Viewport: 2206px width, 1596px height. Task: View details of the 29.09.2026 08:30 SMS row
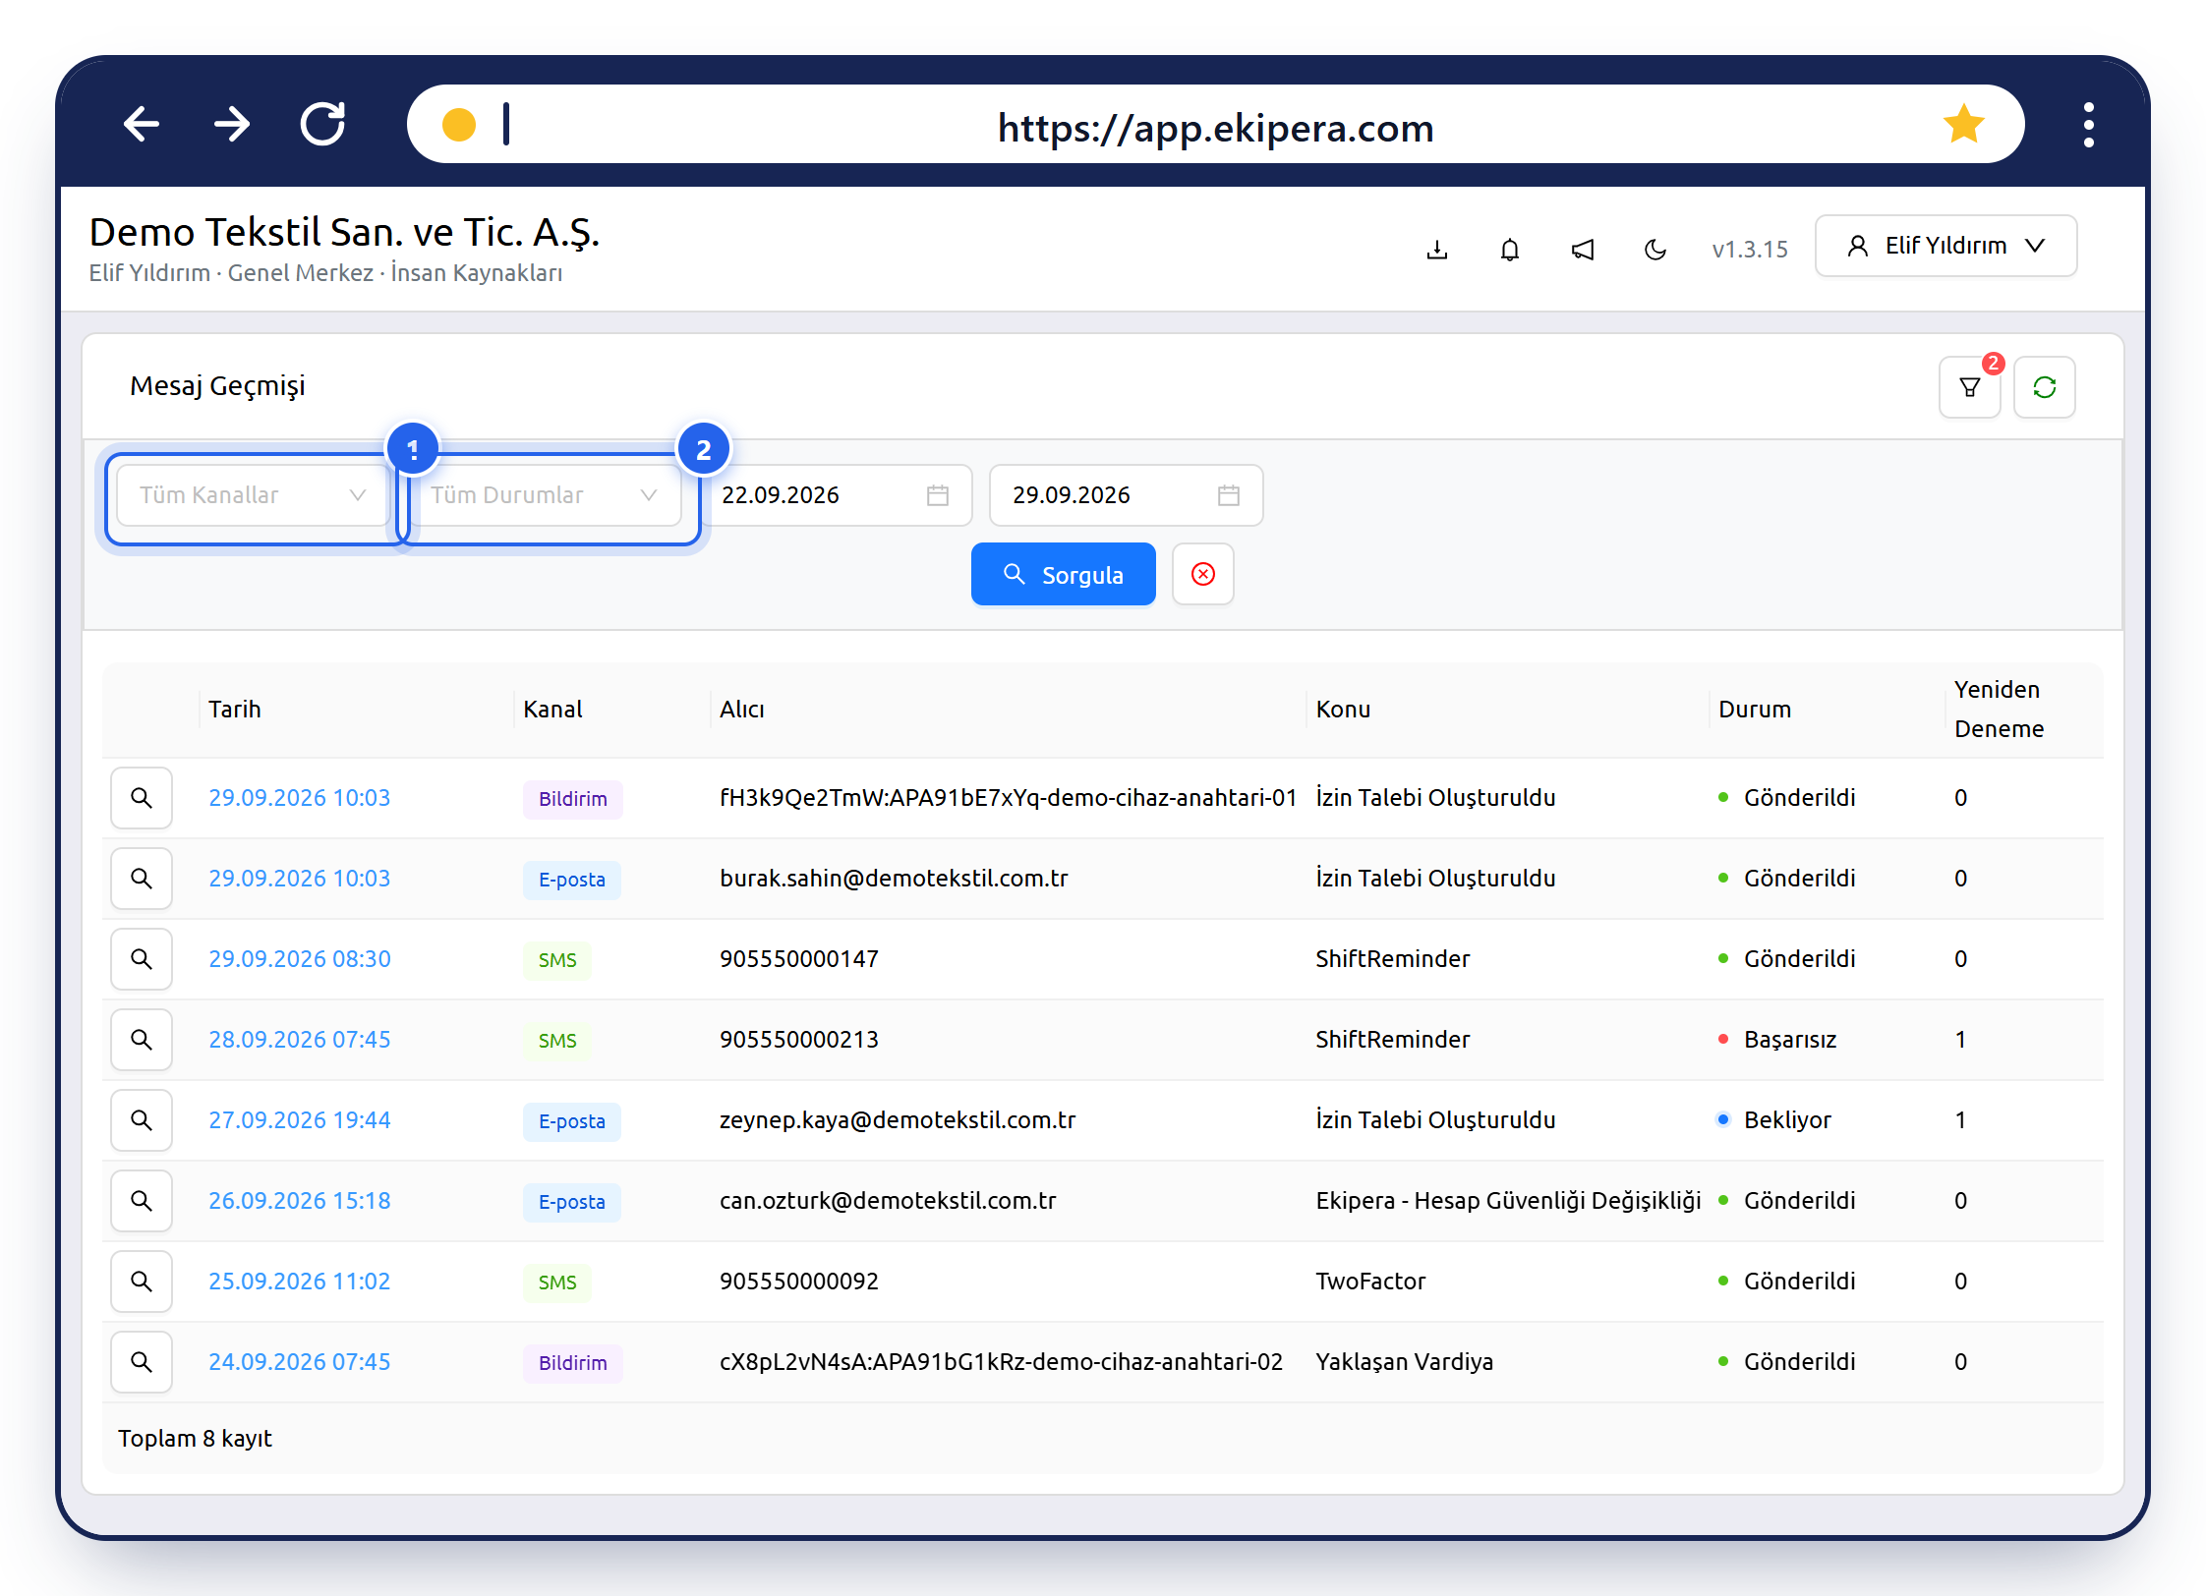pyautogui.click(x=142, y=959)
